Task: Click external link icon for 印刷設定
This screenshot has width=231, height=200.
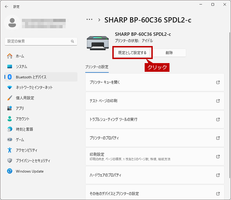Action: pos(218,157)
